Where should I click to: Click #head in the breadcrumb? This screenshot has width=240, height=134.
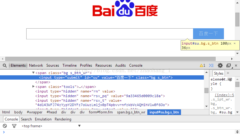click(52, 112)
